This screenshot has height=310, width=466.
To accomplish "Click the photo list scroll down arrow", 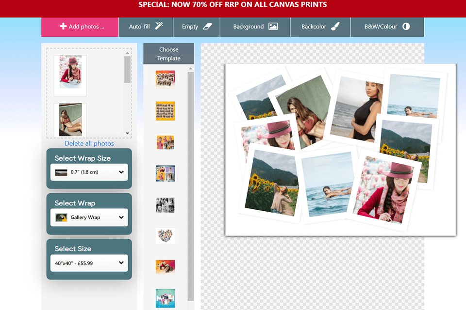I will click(127, 134).
